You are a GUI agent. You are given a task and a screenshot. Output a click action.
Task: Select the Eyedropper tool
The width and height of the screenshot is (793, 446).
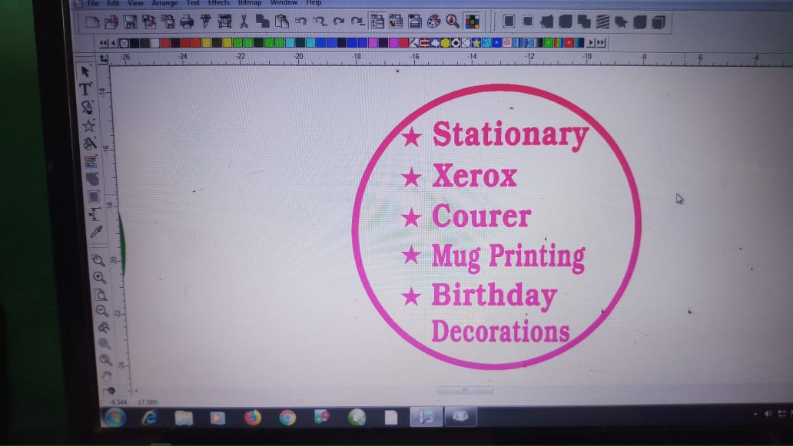[95, 232]
